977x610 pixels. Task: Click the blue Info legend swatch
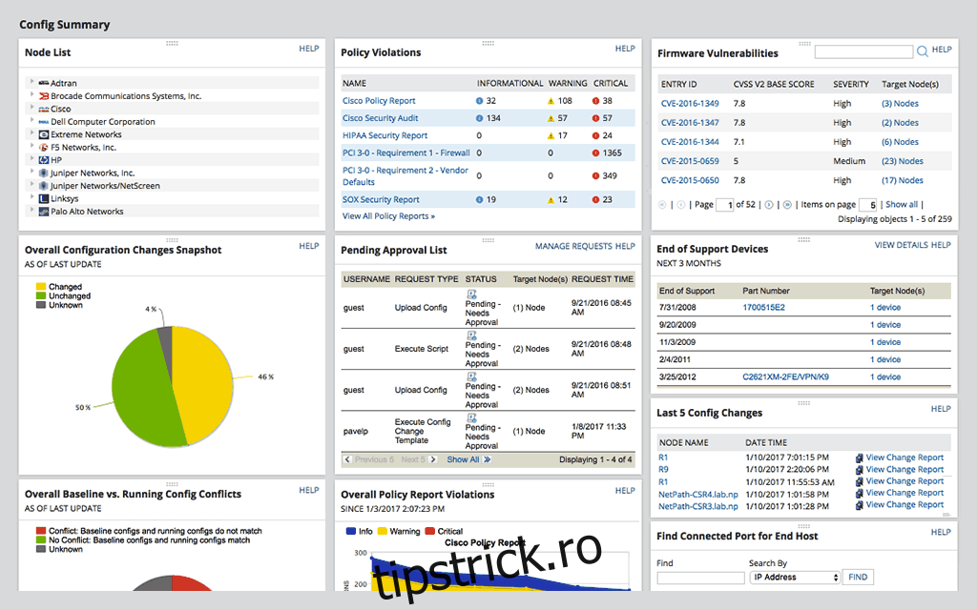pos(351,532)
